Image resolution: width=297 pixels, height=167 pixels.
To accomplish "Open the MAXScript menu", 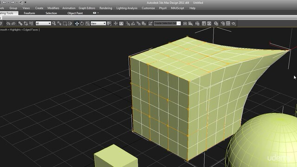I will click(177, 8).
